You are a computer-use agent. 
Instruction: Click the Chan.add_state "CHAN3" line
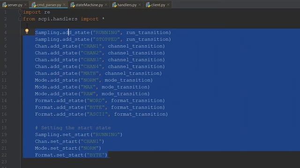tap(100, 60)
